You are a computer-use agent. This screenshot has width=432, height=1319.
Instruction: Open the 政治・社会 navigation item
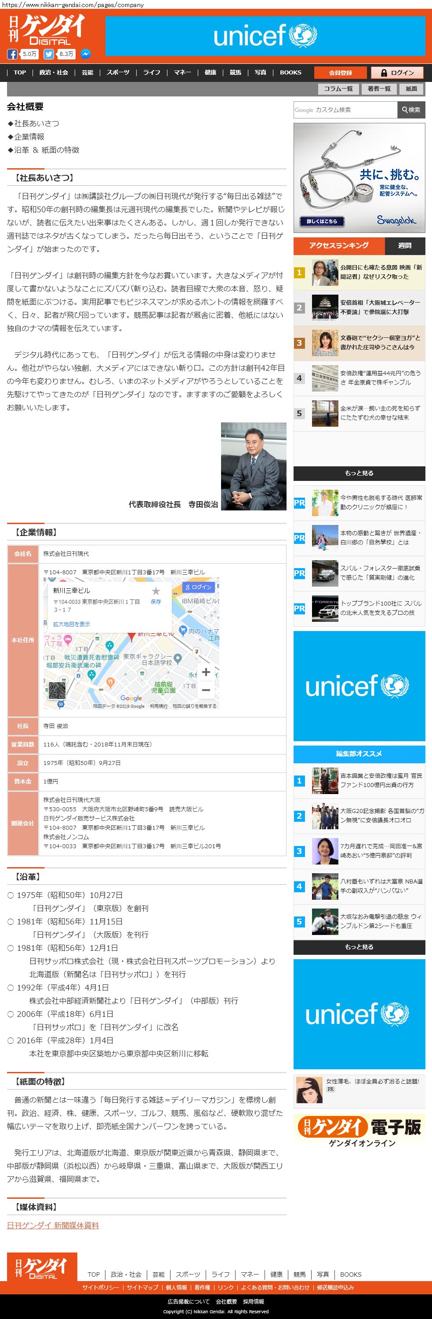tap(54, 73)
